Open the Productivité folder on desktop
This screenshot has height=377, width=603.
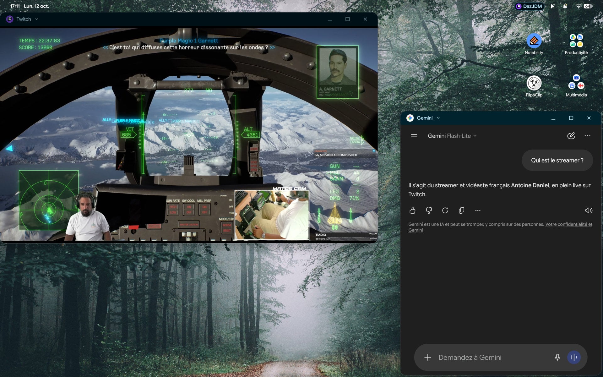click(576, 44)
